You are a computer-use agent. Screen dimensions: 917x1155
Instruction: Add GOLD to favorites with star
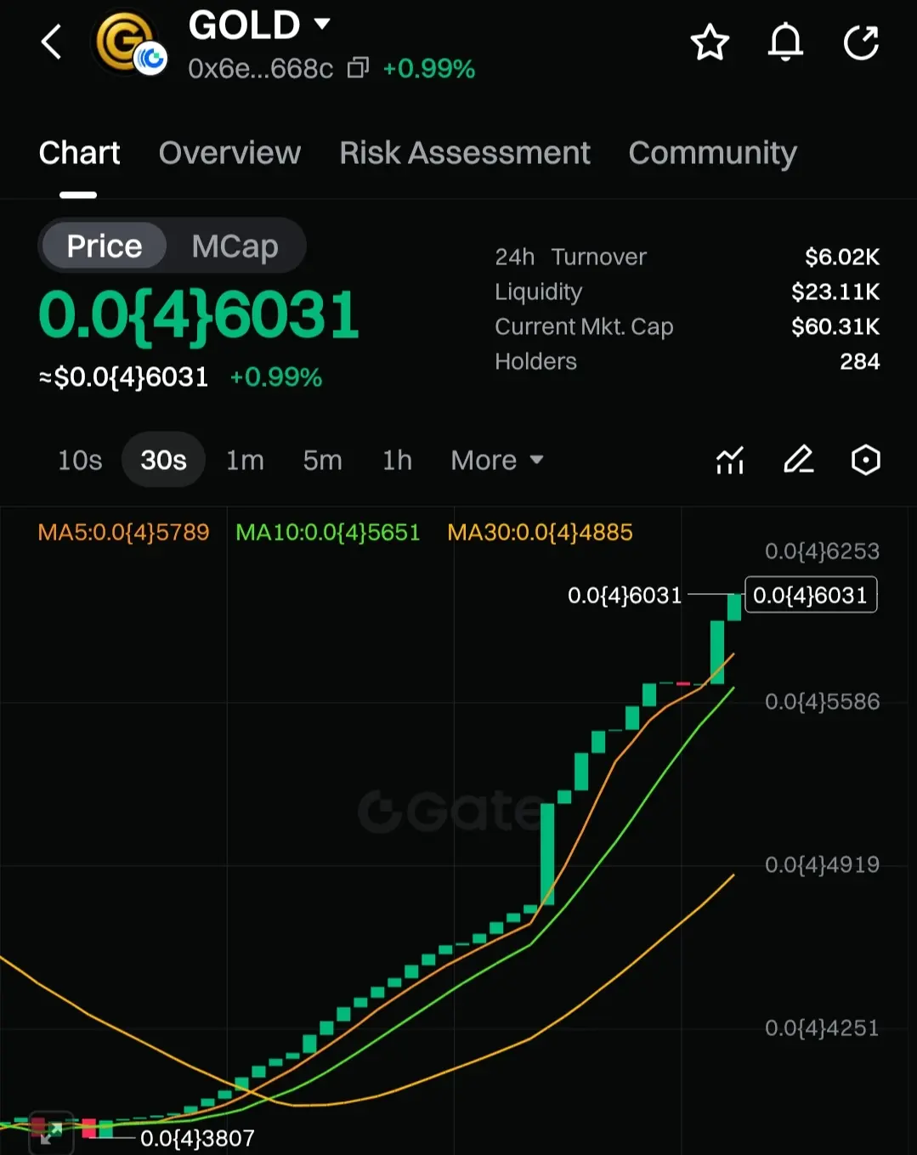click(x=710, y=42)
